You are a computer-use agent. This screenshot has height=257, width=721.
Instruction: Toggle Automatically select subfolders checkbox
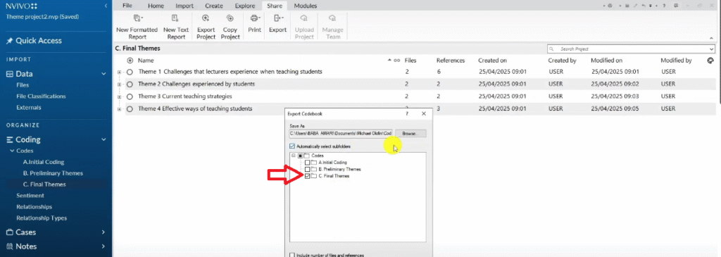coord(292,146)
